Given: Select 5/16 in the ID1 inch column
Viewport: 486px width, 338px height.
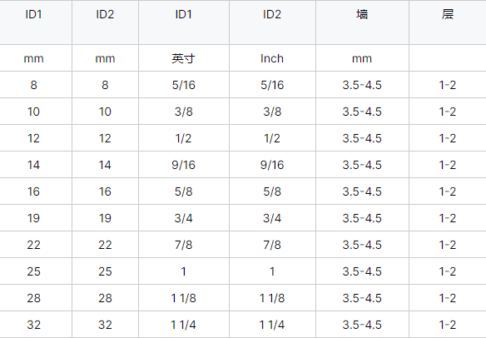Looking at the screenshot, I should (x=183, y=85).
